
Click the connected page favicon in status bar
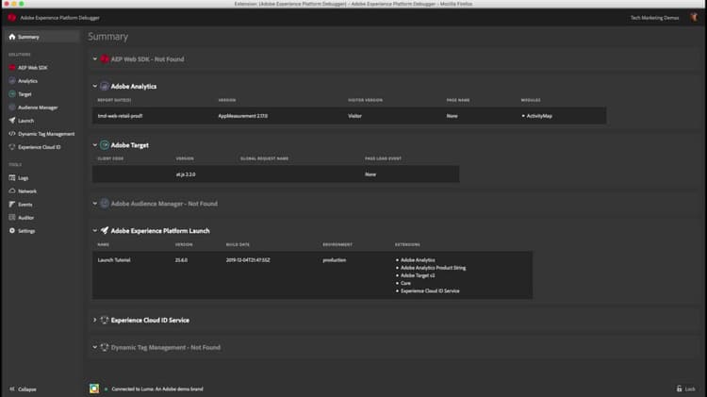pyautogui.click(x=94, y=389)
